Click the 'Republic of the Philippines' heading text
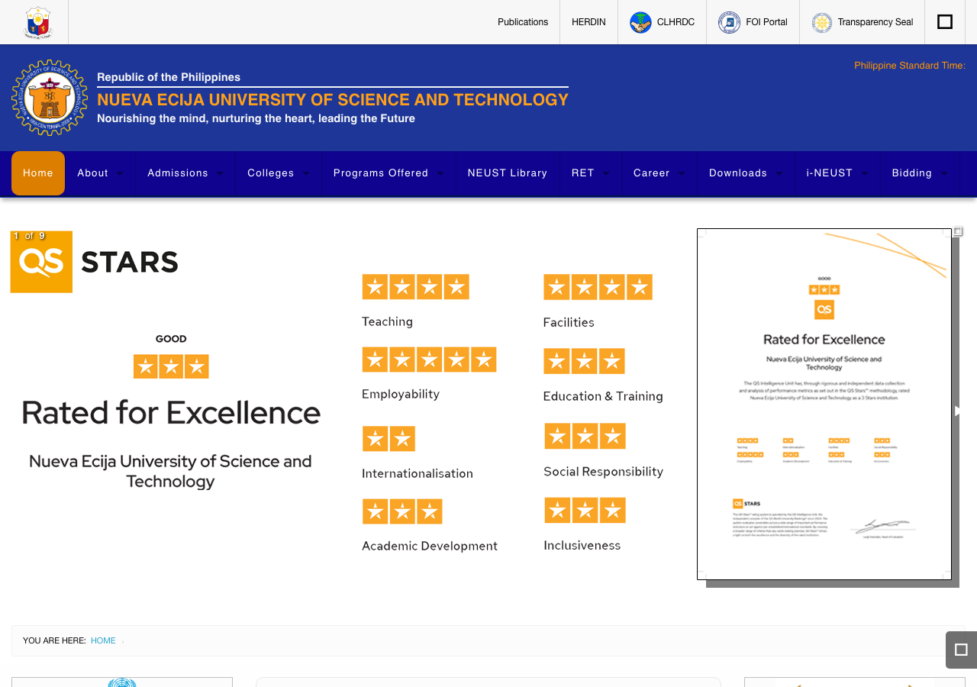Screen dimensions: 977x687 169,77
